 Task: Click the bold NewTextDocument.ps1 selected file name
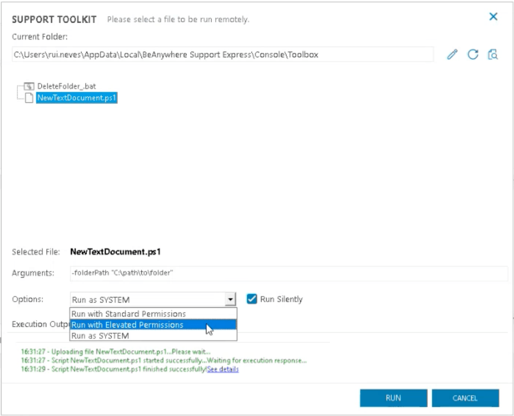point(115,252)
